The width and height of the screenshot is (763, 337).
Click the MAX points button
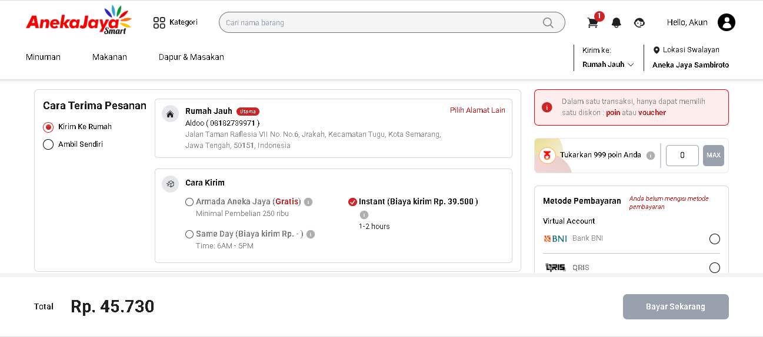[x=714, y=156]
